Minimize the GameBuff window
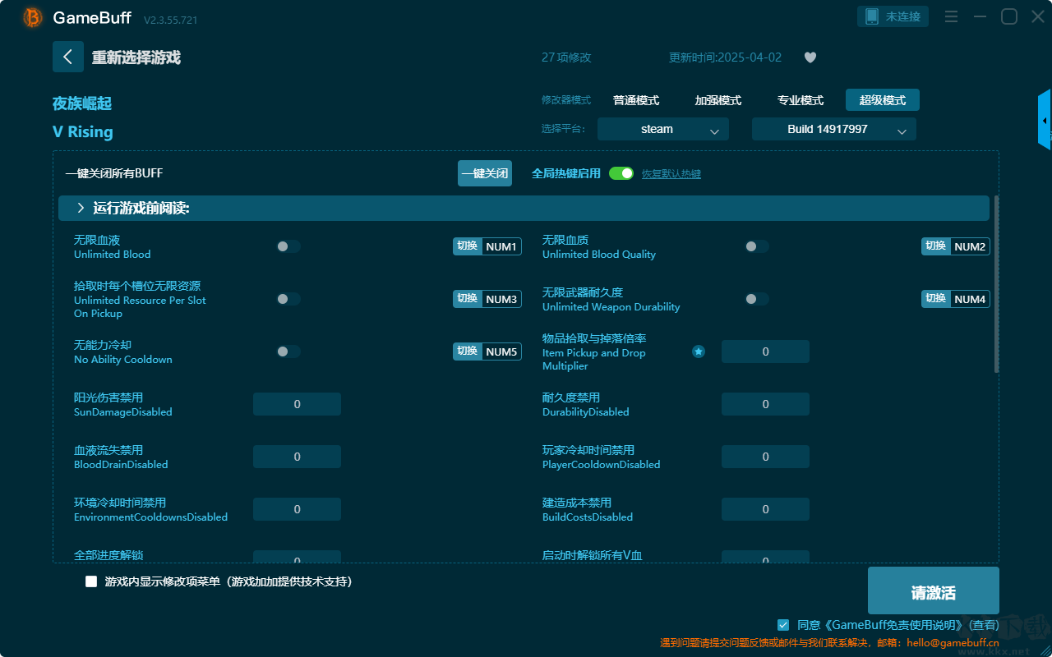Screen dimensions: 1052x657 click(x=980, y=16)
